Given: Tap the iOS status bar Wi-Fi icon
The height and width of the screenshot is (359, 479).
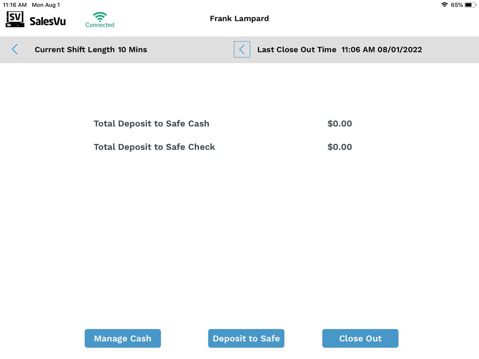Looking at the screenshot, I should point(444,5).
